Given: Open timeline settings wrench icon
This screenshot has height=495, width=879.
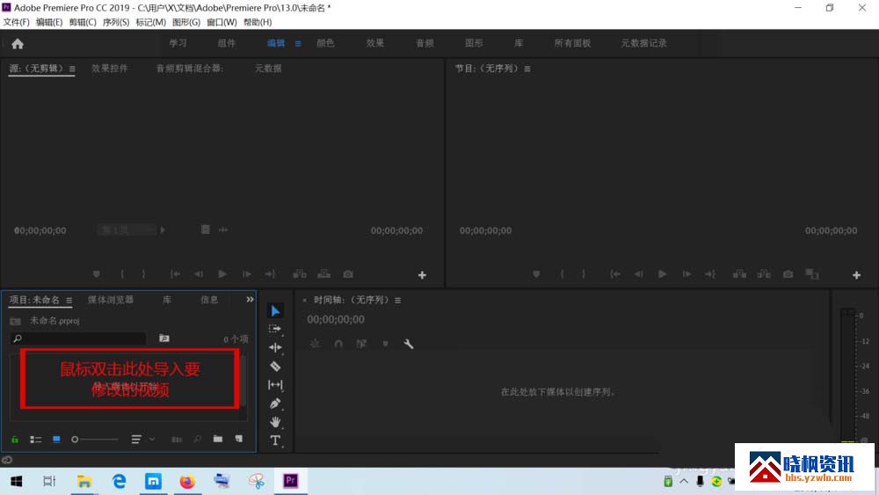Looking at the screenshot, I should [409, 344].
